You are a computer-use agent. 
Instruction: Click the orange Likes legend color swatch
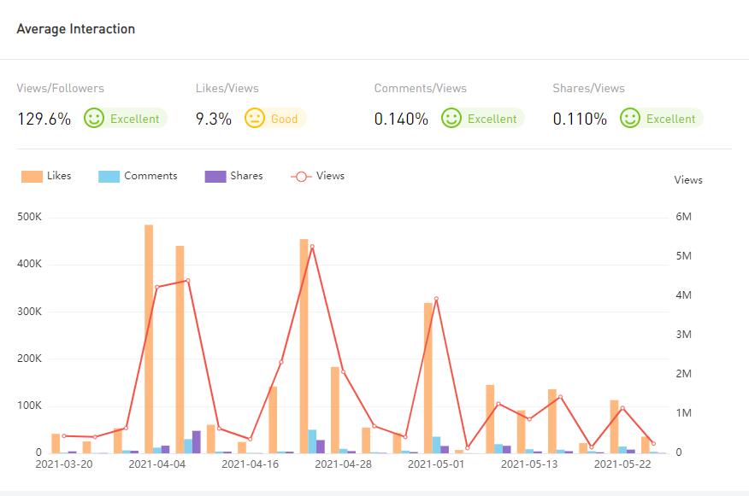click(x=32, y=176)
